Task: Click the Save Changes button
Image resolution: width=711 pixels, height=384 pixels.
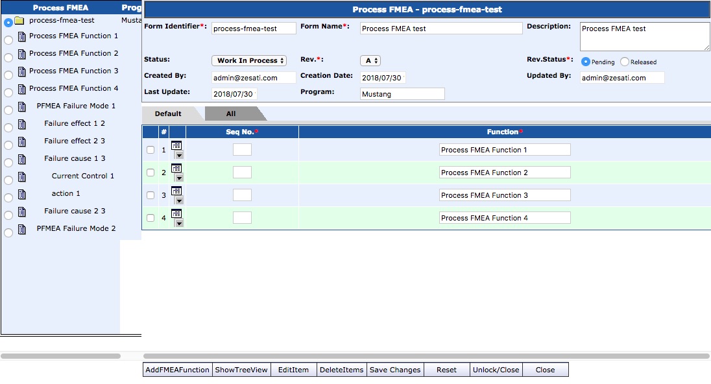Action: pos(395,369)
